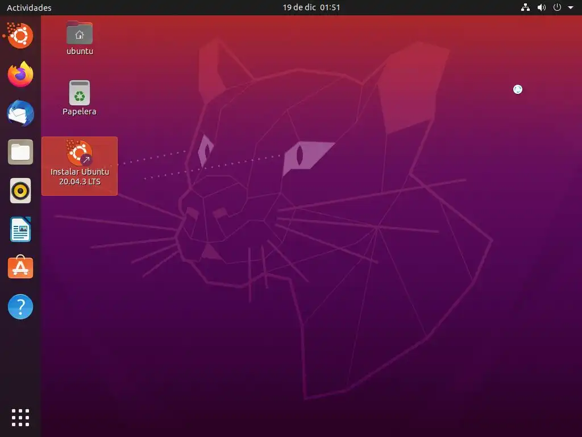Select the Instalar Ubuntu 20.04.3 LTS shortcut
The height and width of the screenshot is (437, 582).
click(x=80, y=166)
